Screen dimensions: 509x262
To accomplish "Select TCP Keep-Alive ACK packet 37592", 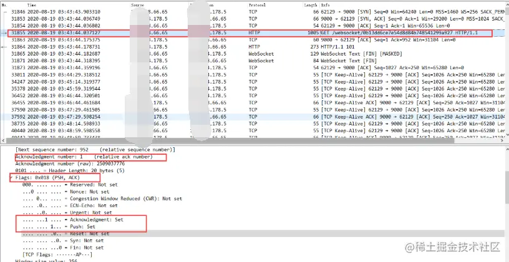I will [x=253, y=117].
